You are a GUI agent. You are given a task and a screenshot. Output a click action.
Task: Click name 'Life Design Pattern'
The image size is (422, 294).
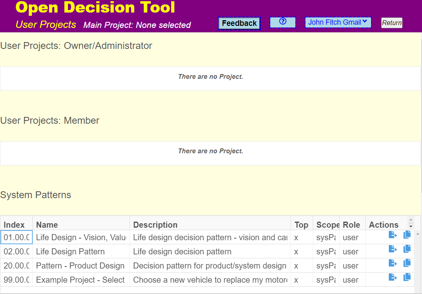(81, 252)
